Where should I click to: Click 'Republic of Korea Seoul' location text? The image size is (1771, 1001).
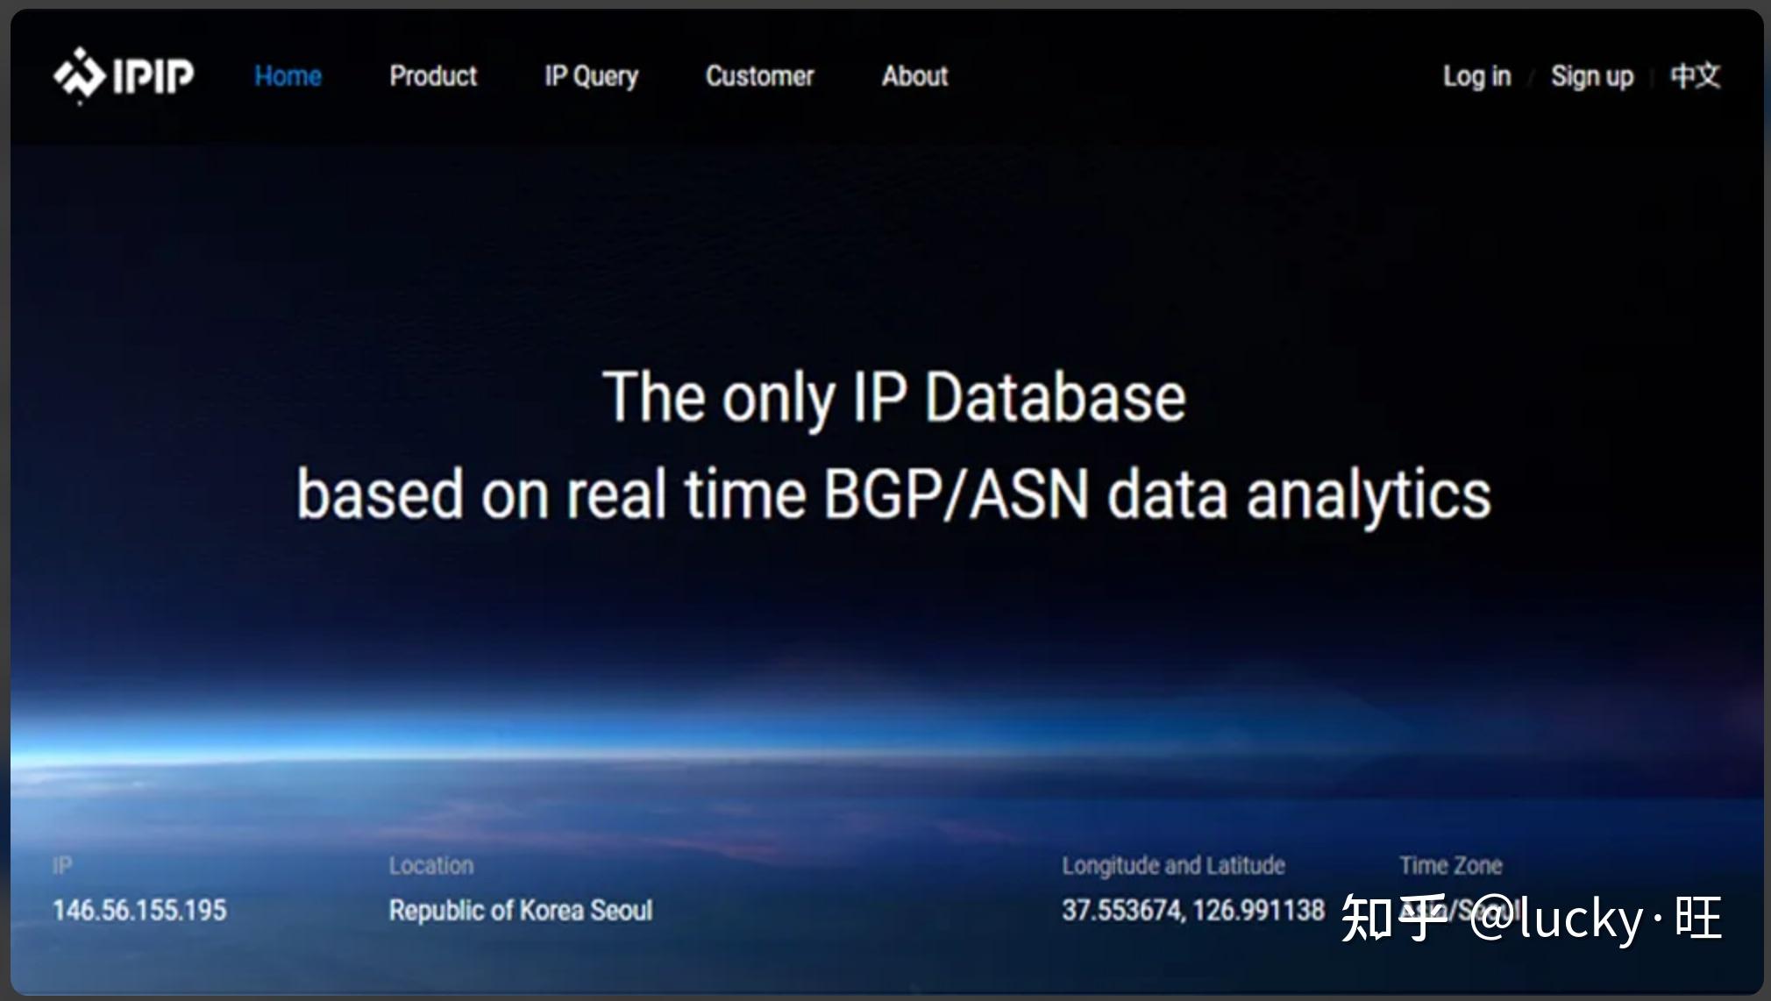click(521, 910)
